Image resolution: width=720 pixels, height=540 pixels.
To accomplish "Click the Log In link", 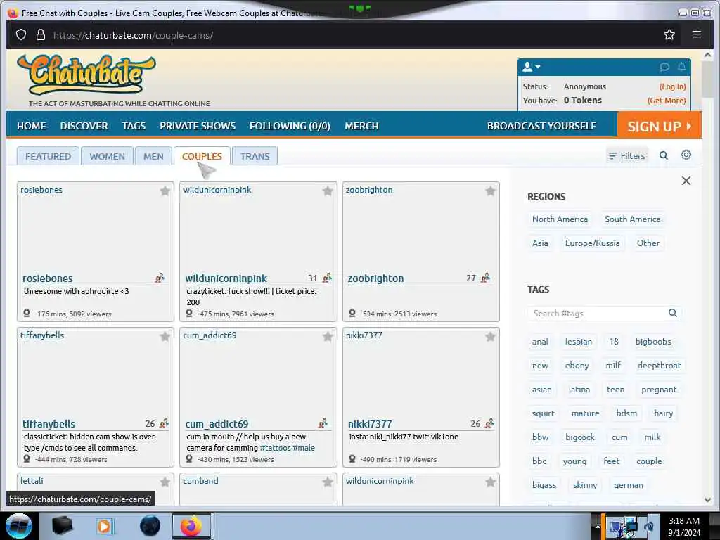I will (x=673, y=86).
